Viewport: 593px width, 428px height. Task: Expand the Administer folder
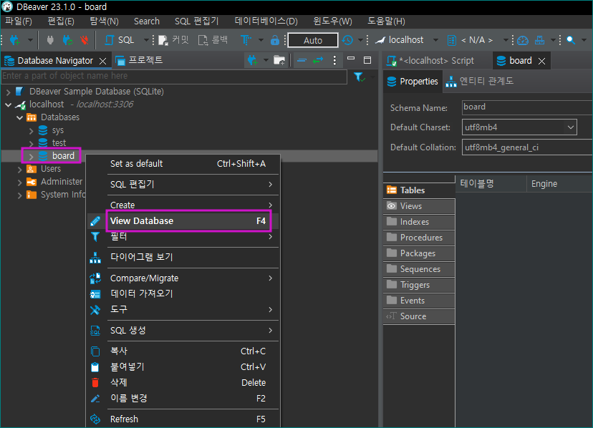tap(19, 183)
